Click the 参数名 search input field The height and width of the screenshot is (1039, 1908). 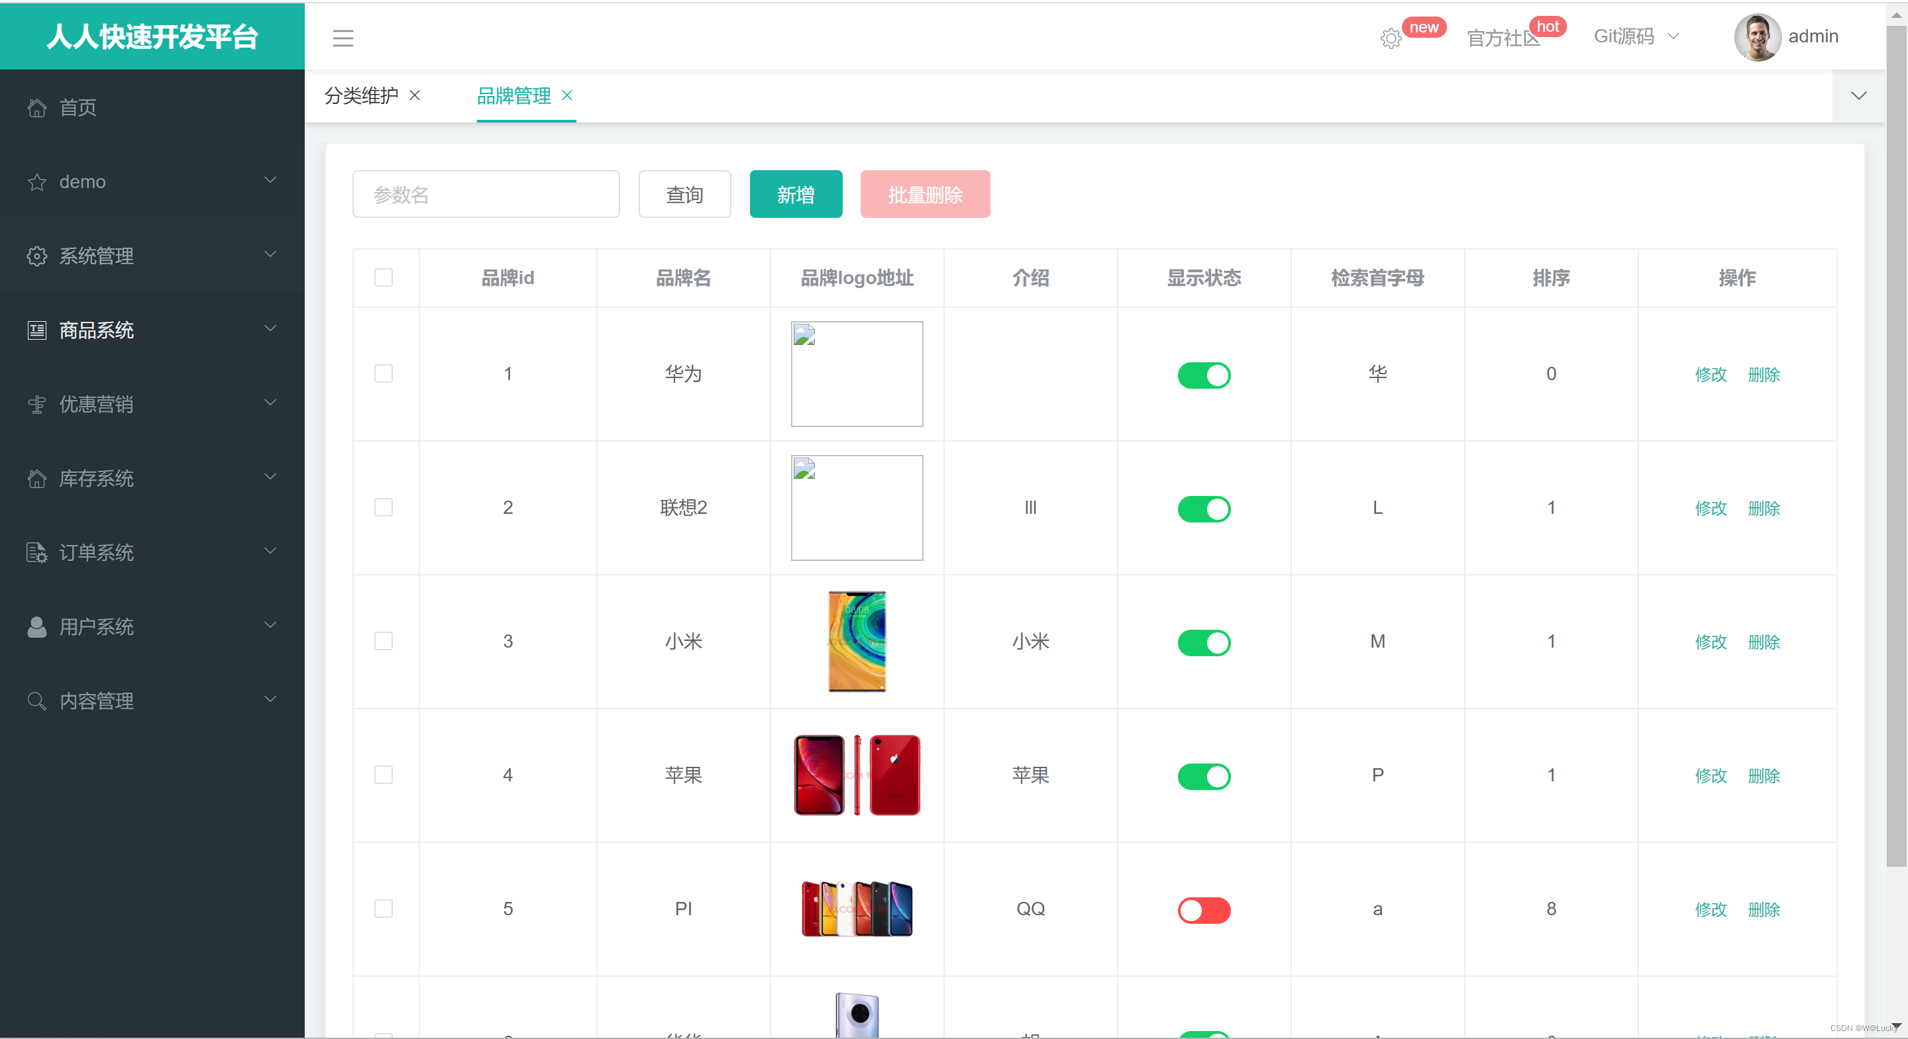[x=486, y=195]
